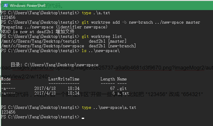Select the 'git worktree add' command line
The width and height of the screenshot is (213, 126).
tap(141, 22)
